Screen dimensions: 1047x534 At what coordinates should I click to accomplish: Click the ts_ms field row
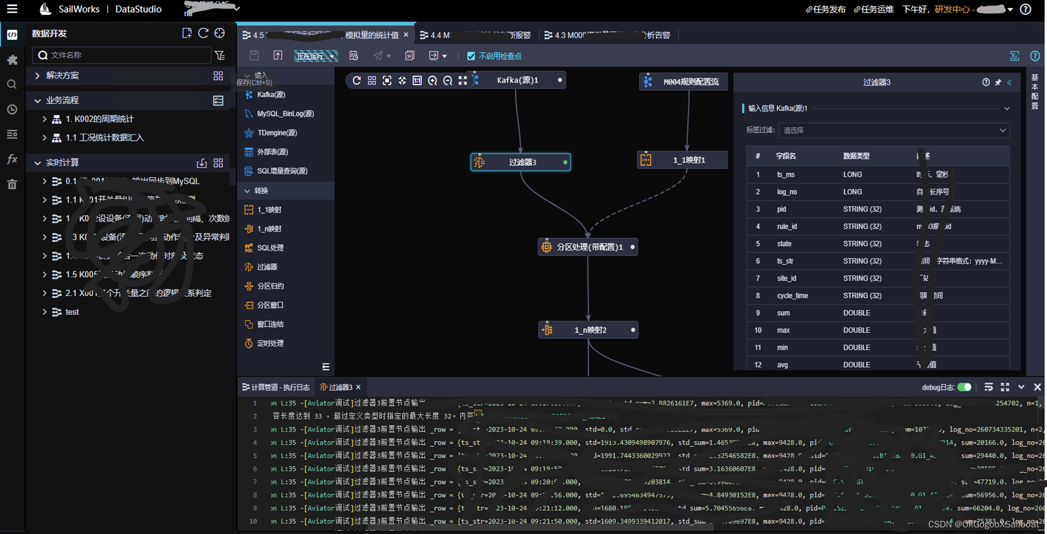point(878,174)
